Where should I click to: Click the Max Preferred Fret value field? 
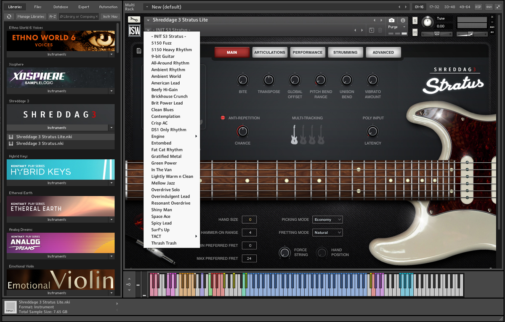coord(249,259)
